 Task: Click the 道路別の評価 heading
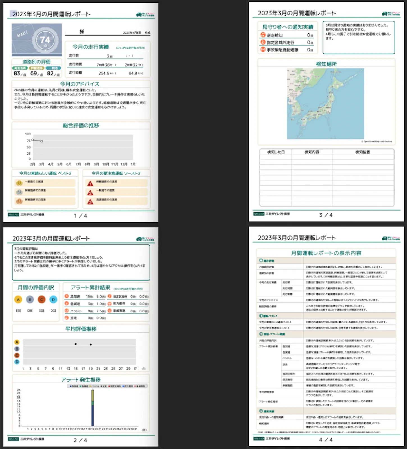coord(36,62)
